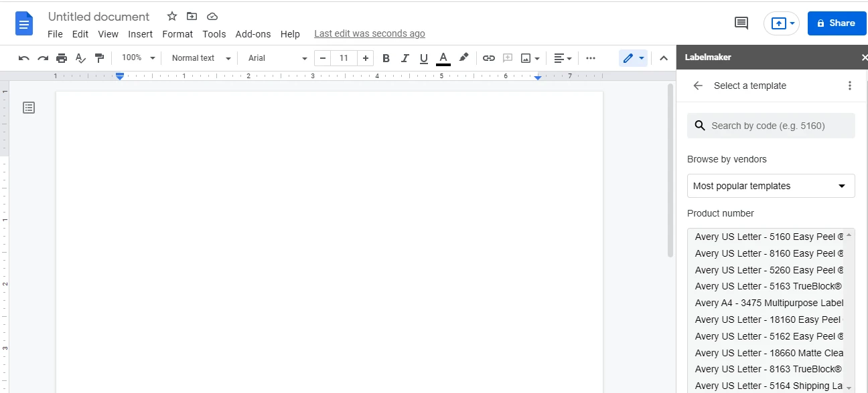Click the font size field showing 11
The height and width of the screenshot is (393, 868).
click(x=344, y=58)
